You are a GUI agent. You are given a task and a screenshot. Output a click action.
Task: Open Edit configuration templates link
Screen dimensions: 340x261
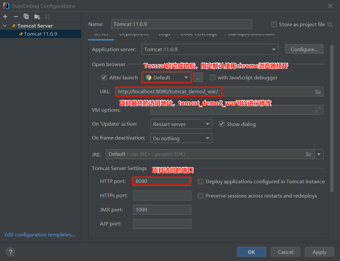(x=40, y=234)
